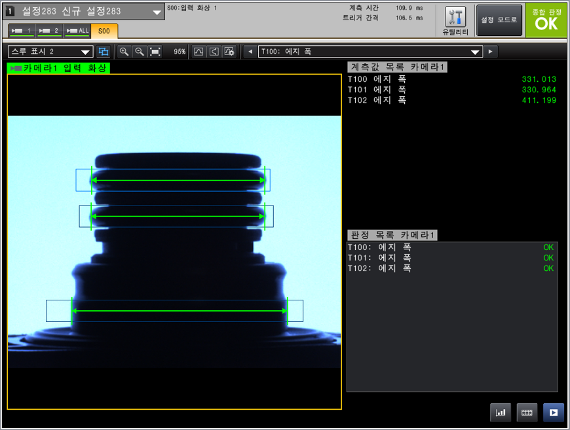Image resolution: width=570 pixels, height=430 pixels.
Task: Go to previous tool with left arrow
Action: 250,52
